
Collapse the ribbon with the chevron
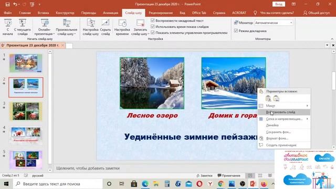(332, 39)
